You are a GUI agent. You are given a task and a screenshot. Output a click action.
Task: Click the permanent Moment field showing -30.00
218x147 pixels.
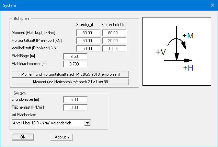click(89, 33)
